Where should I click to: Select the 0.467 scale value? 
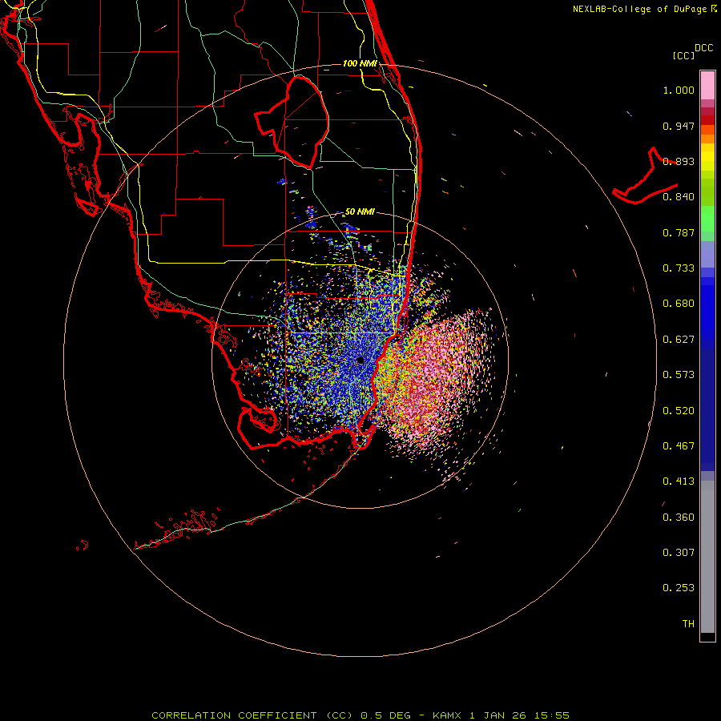coord(679,446)
